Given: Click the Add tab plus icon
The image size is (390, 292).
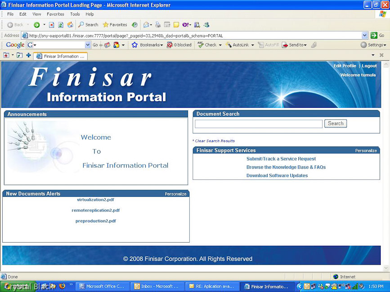Looking at the screenshot, I should coord(29,56).
